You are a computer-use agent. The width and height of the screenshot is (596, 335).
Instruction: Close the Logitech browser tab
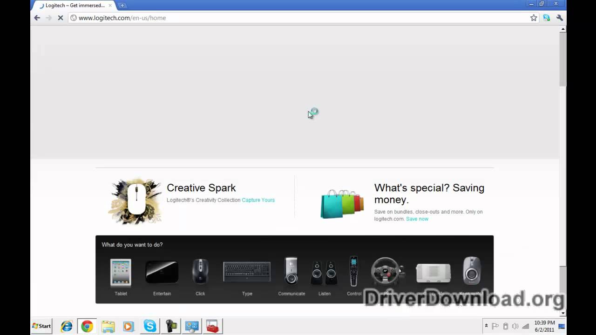point(110,6)
